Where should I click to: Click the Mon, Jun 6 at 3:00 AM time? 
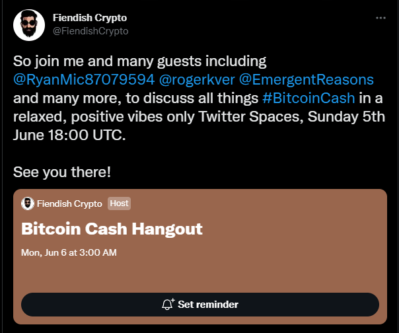click(69, 252)
